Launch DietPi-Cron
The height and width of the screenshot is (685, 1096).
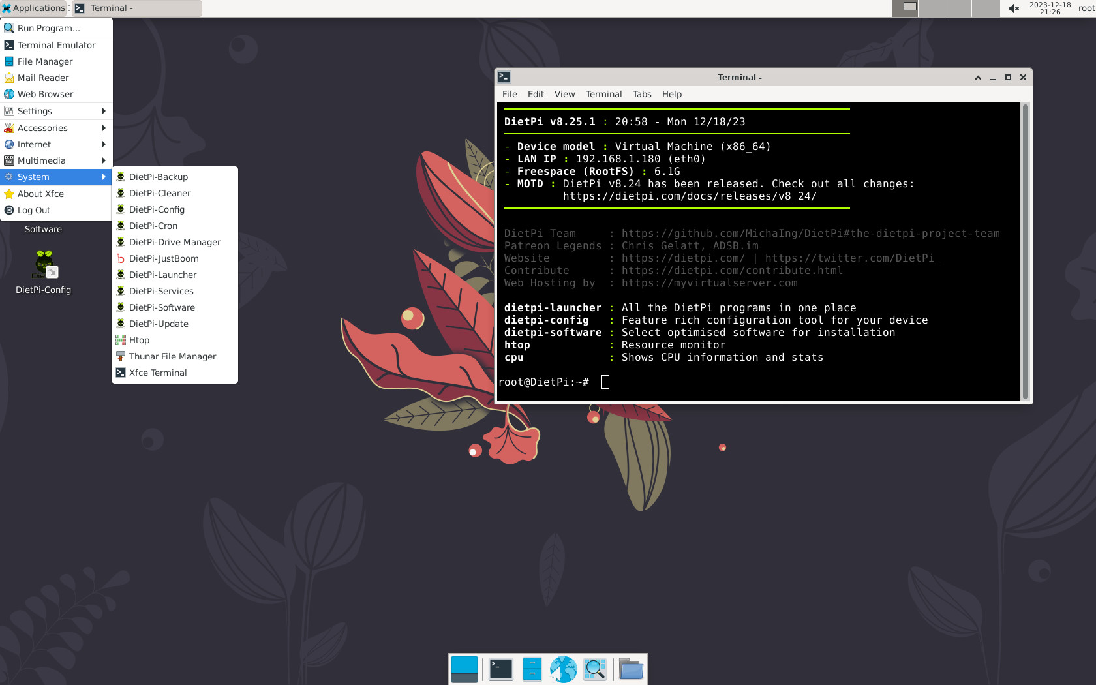coord(175,226)
